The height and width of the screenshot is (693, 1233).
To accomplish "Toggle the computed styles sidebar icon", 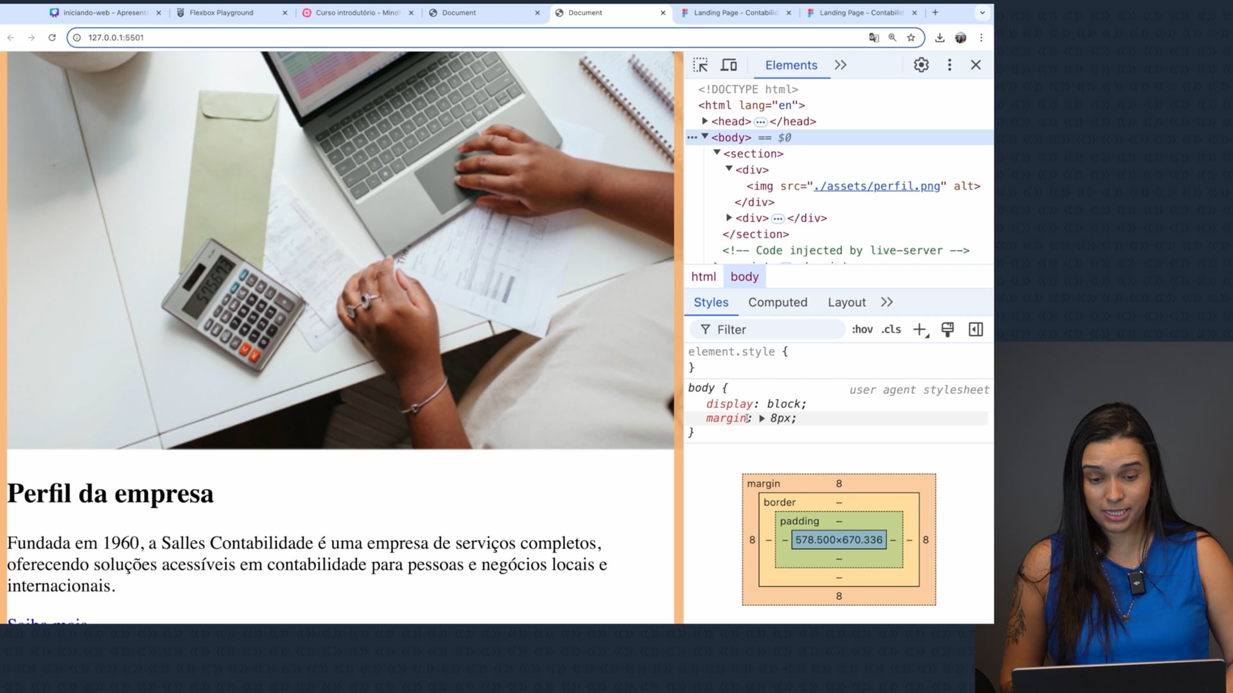I will pyautogui.click(x=975, y=330).
